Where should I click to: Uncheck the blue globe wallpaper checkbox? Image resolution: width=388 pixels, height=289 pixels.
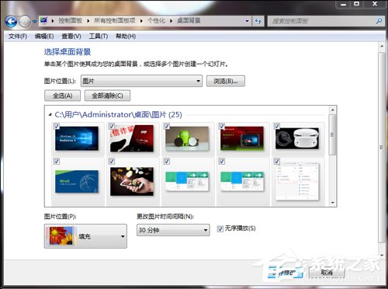point(57,162)
